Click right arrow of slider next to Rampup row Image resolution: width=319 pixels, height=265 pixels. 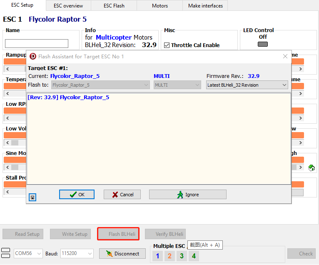301,69
